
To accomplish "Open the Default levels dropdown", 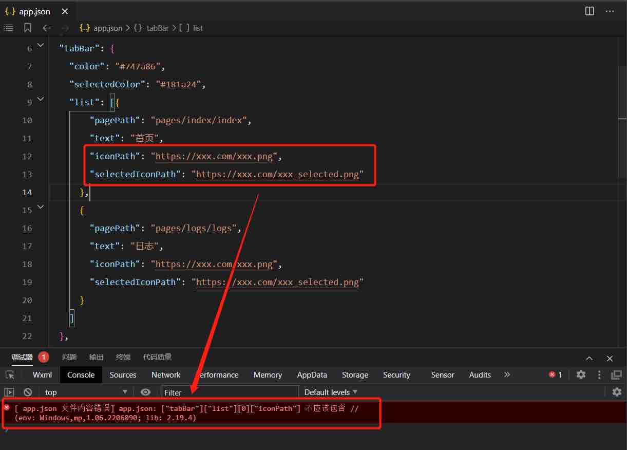I will click(x=331, y=392).
